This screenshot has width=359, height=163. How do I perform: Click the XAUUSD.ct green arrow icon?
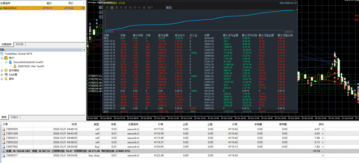pyautogui.click(x=1, y=8)
